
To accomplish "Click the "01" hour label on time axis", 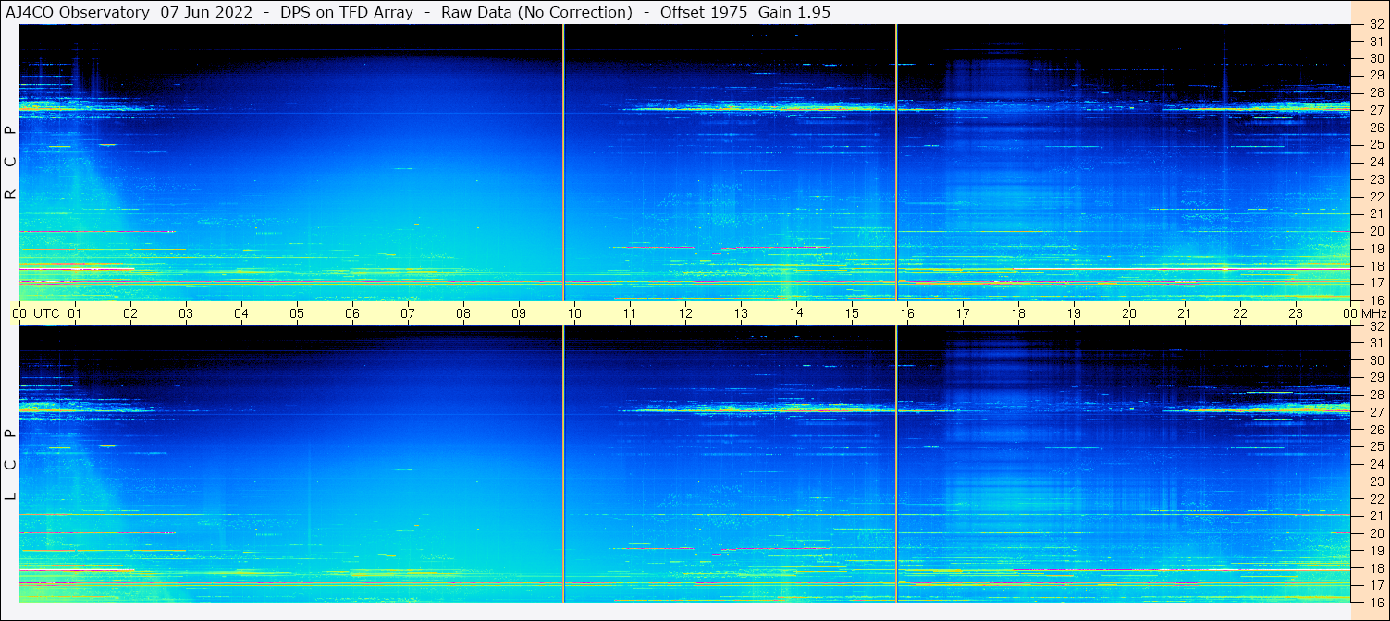I will pos(75,313).
